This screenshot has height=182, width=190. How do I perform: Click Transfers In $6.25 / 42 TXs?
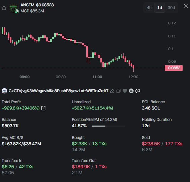click(17, 167)
